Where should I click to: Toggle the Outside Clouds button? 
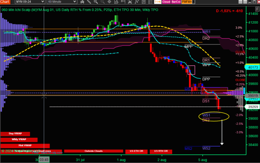click(94, 151)
